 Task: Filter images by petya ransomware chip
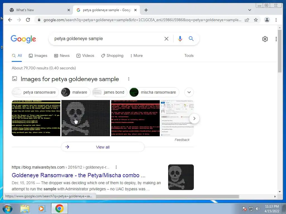[x=35, y=92]
